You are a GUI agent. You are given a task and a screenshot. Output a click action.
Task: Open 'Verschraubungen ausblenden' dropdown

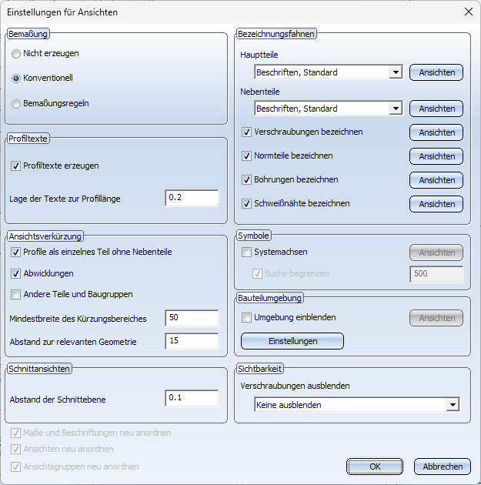click(452, 405)
